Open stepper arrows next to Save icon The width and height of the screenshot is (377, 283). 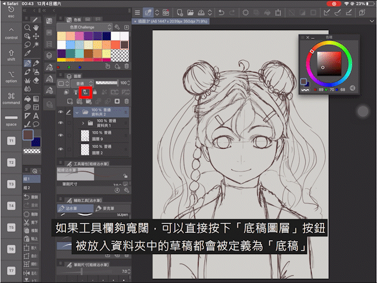coord(210,12)
